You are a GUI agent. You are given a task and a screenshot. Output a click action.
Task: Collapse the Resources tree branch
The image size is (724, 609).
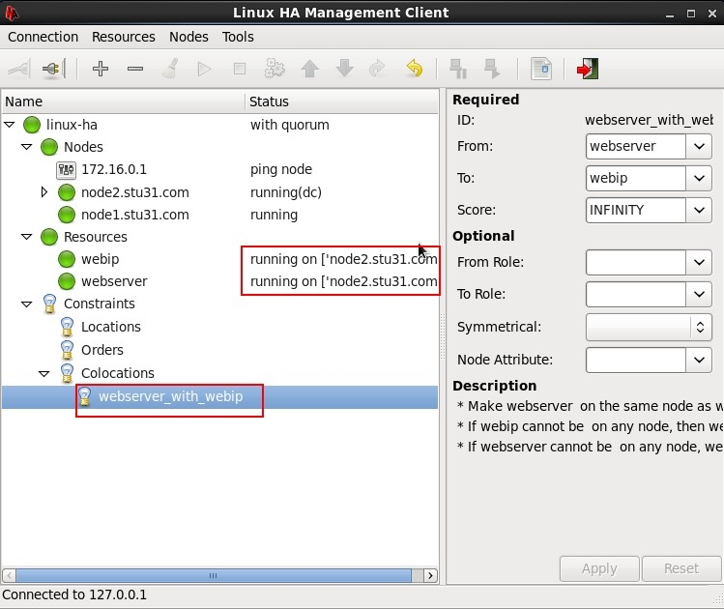click(x=27, y=237)
